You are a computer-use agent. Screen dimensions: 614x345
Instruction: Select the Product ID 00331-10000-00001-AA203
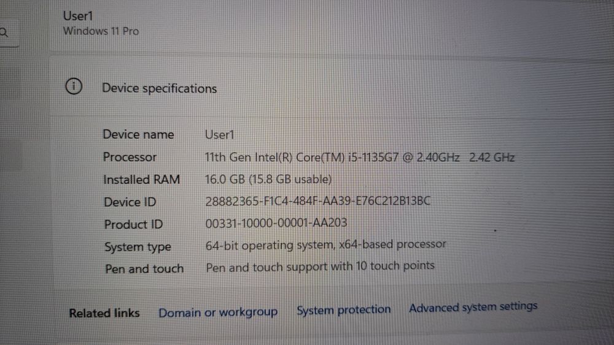[x=276, y=222]
